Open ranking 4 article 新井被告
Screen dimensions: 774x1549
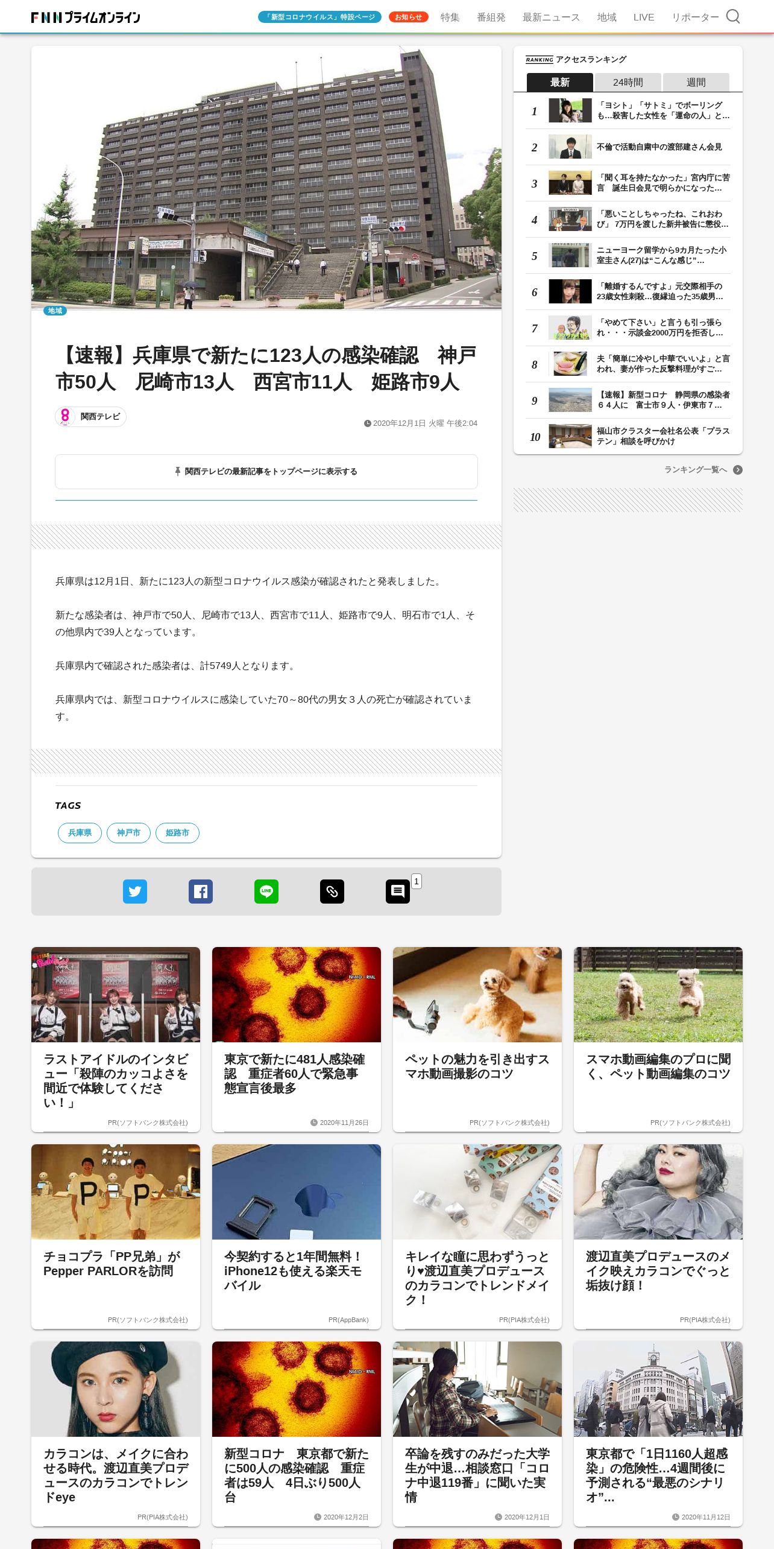(628, 219)
